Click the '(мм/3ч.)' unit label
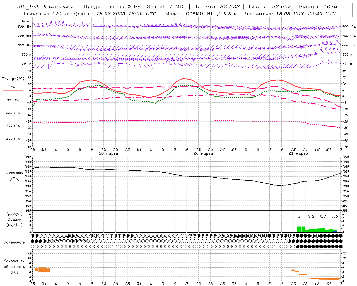 pyautogui.click(x=14, y=214)
